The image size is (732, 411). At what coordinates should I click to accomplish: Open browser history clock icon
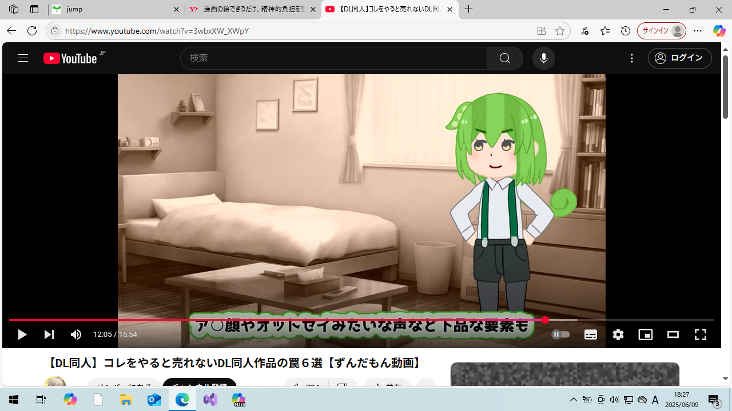pos(626,31)
